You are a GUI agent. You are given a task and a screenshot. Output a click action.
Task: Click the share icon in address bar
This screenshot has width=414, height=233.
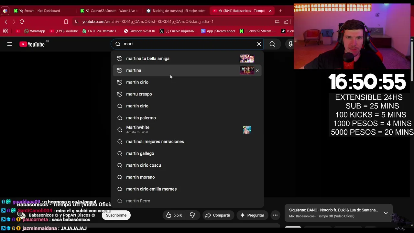286,22
